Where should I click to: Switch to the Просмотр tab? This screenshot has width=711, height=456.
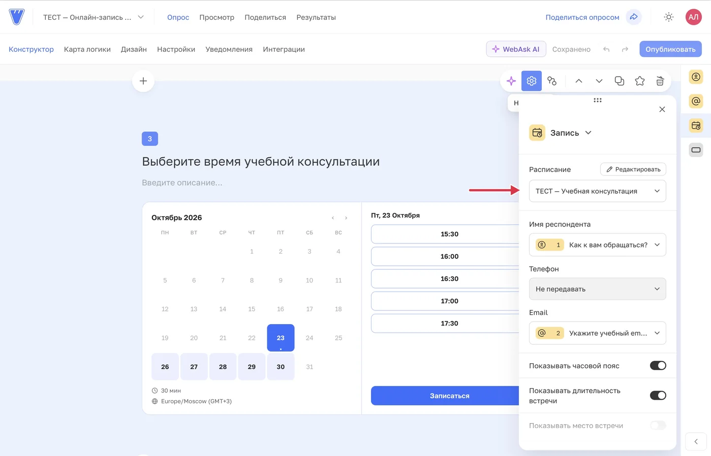click(x=217, y=17)
